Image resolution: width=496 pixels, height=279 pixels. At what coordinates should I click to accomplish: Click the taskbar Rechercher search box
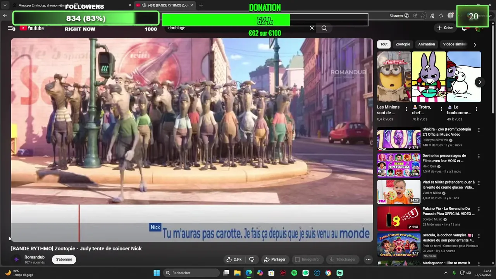point(191,273)
